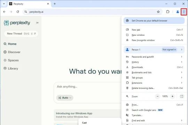Click the Discover globe icon
Image resolution: width=188 pixels, height=125 pixels.
point(5,52)
